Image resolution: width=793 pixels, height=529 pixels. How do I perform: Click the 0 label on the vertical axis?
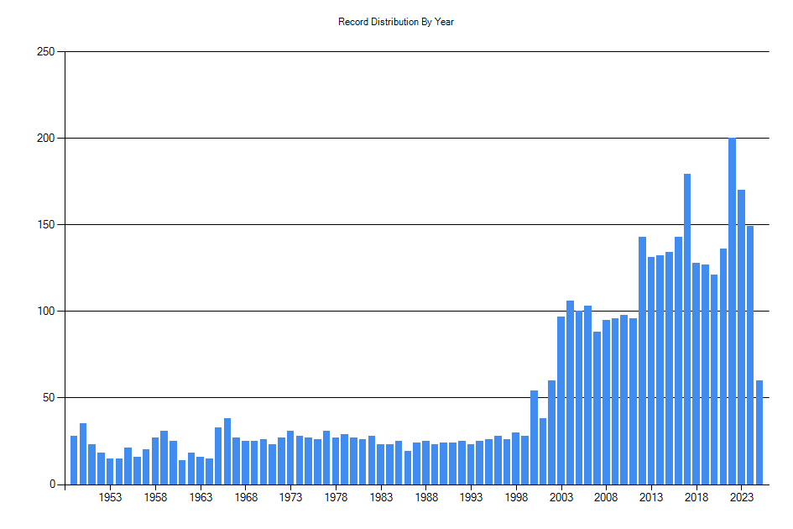point(52,484)
